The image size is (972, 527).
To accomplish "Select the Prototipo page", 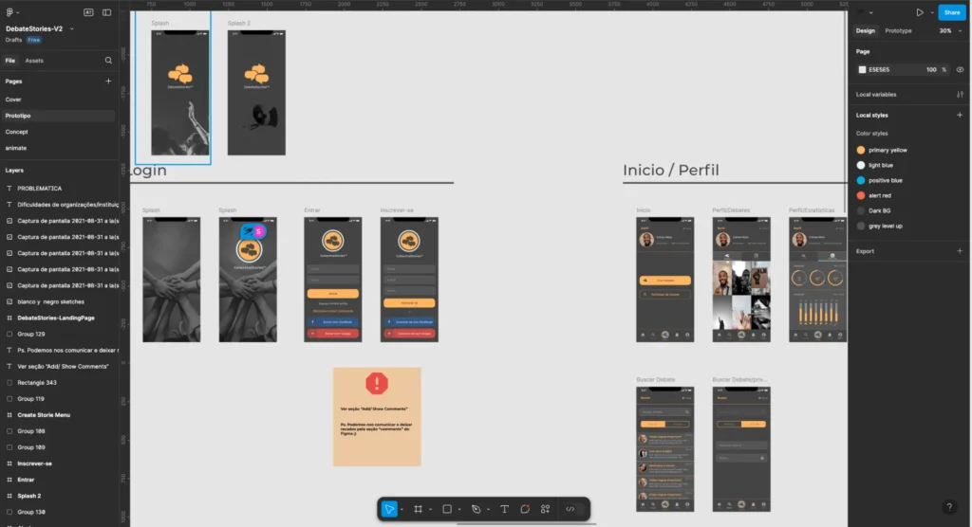I will 58,116.
